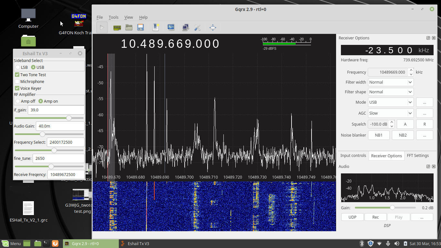Open the monitor waveform toolbar icon

coord(171,27)
